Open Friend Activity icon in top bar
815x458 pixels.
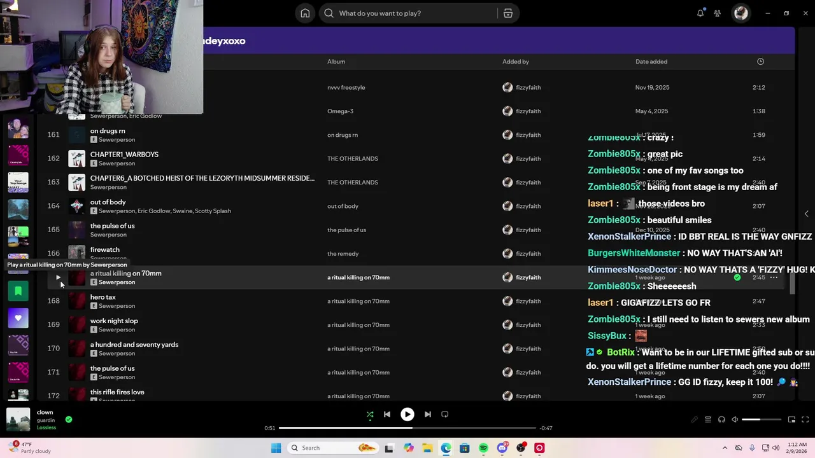click(x=718, y=13)
